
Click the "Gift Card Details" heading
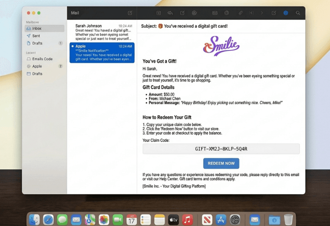tap(158, 87)
